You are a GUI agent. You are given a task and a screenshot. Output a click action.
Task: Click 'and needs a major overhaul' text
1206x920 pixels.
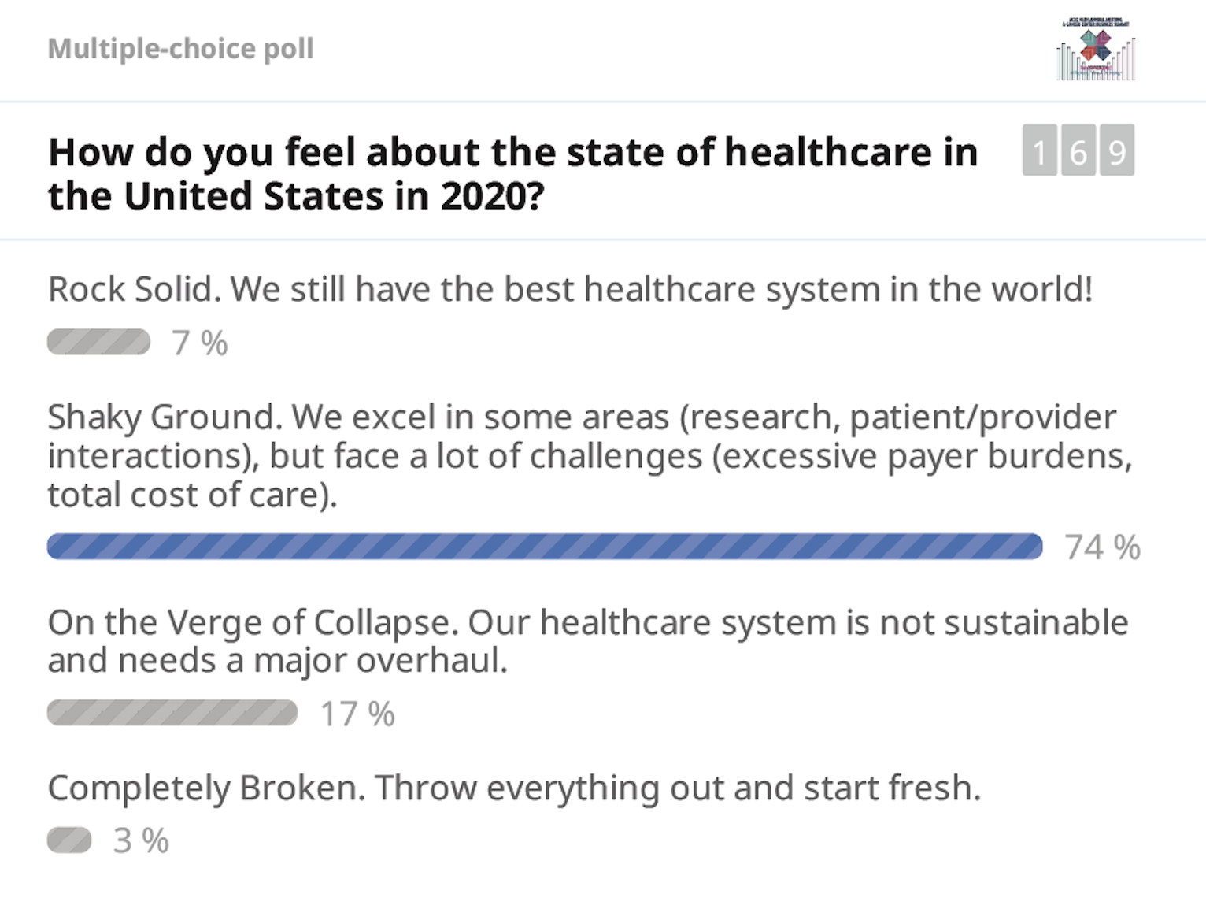274,661
